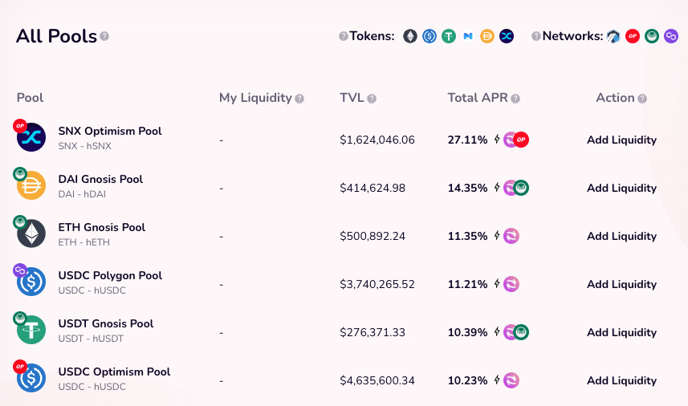
Task: Filter by Polygon network icon
Action: coord(671,36)
